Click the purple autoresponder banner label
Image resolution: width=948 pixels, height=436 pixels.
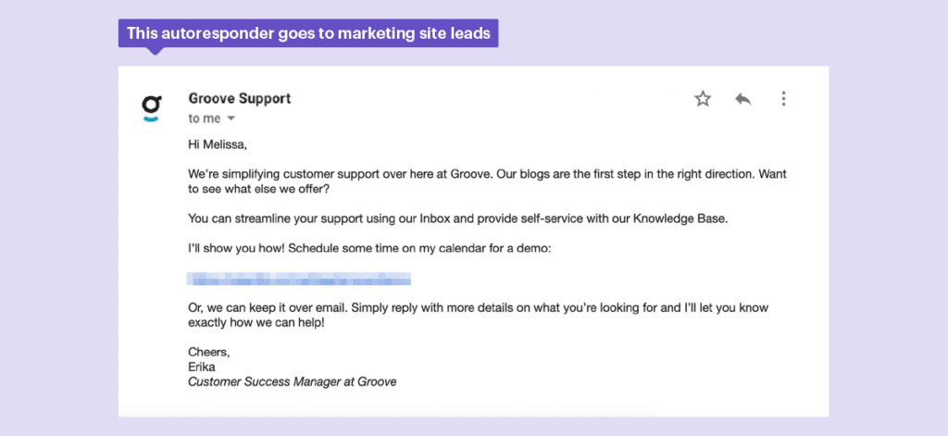tap(308, 34)
